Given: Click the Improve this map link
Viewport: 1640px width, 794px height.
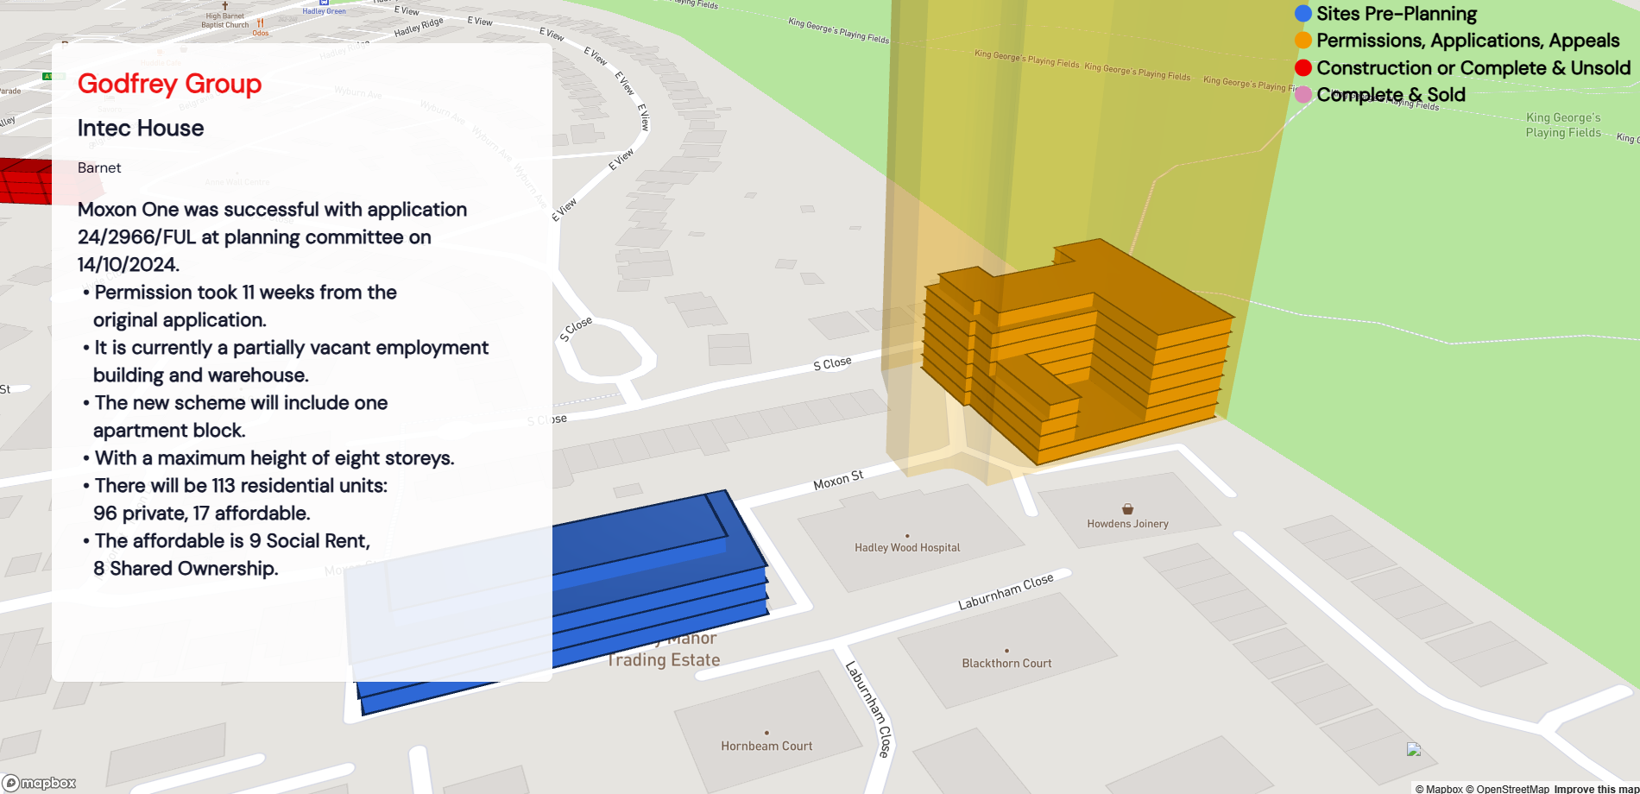Looking at the screenshot, I should point(1596,789).
